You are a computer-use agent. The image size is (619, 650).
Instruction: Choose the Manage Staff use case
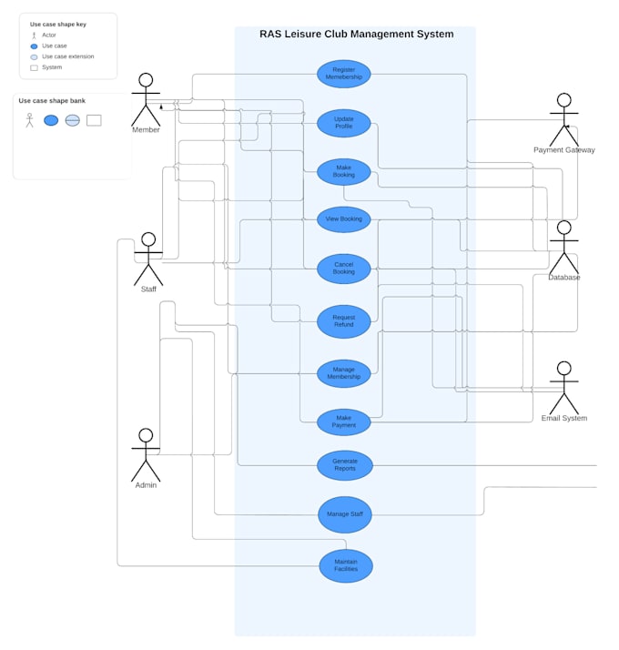click(x=345, y=514)
